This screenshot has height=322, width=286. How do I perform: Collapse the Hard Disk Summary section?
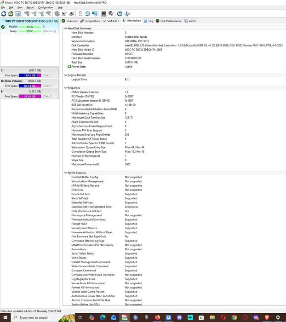[66, 29]
